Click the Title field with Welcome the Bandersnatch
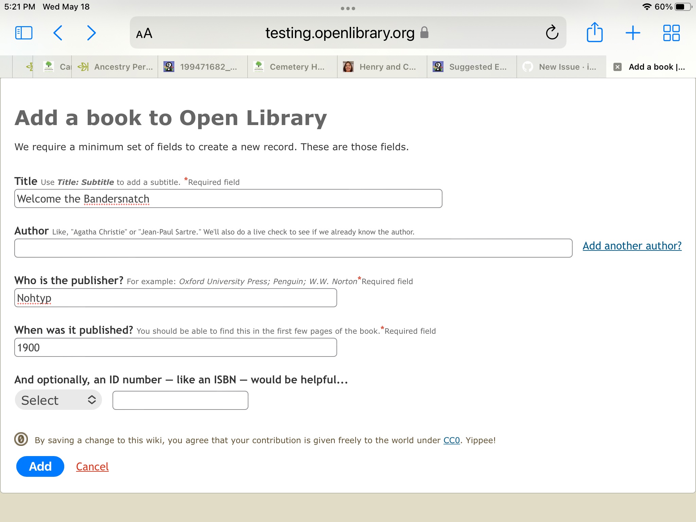The image size is (696, 522). (228, 198)
